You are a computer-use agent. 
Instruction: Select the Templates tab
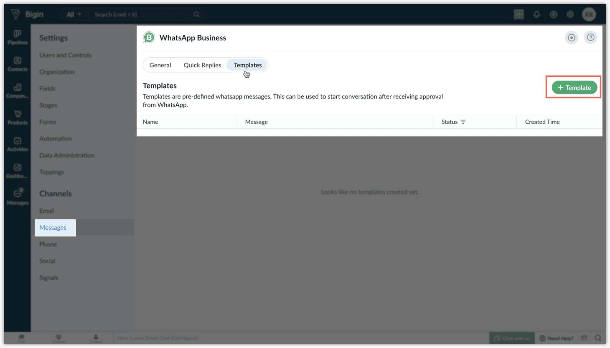[248, 65]
